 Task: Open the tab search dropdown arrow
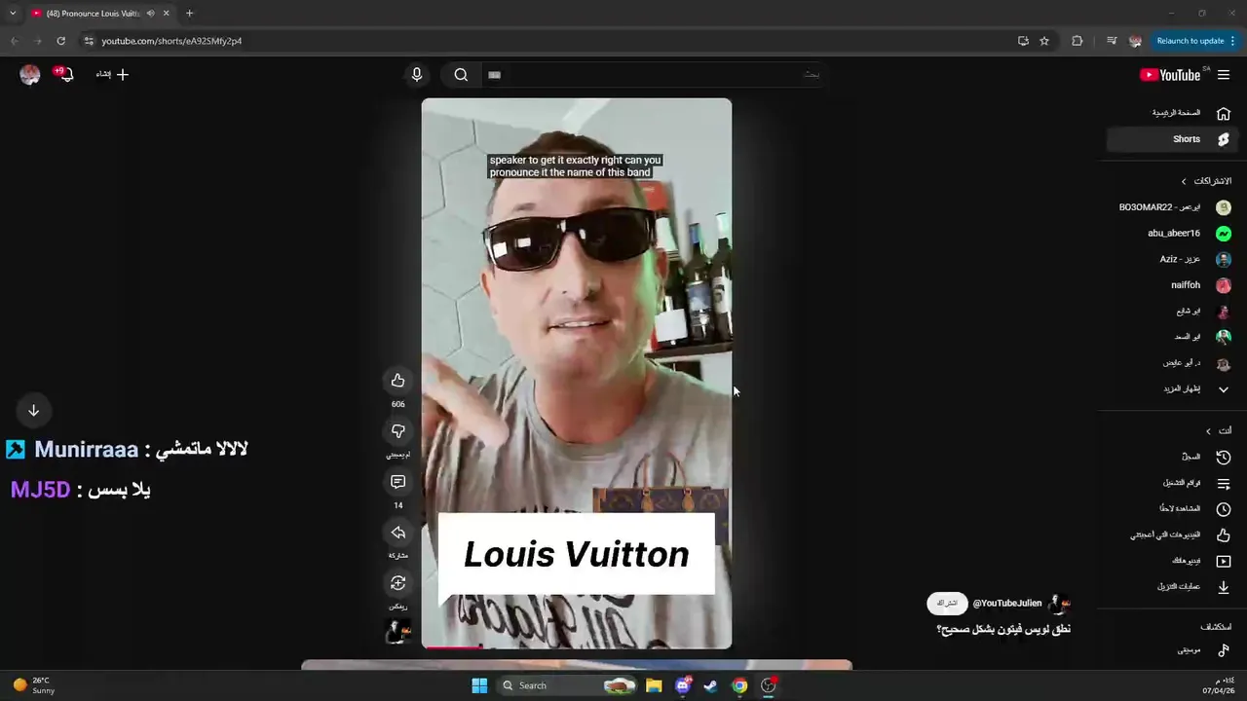13,14
